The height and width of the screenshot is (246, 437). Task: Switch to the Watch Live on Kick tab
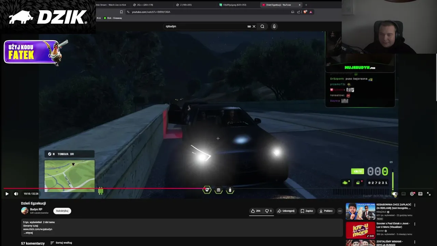111,5
